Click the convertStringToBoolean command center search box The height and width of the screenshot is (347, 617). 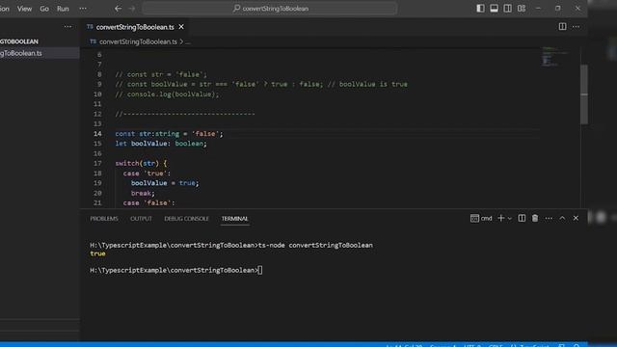270,9
